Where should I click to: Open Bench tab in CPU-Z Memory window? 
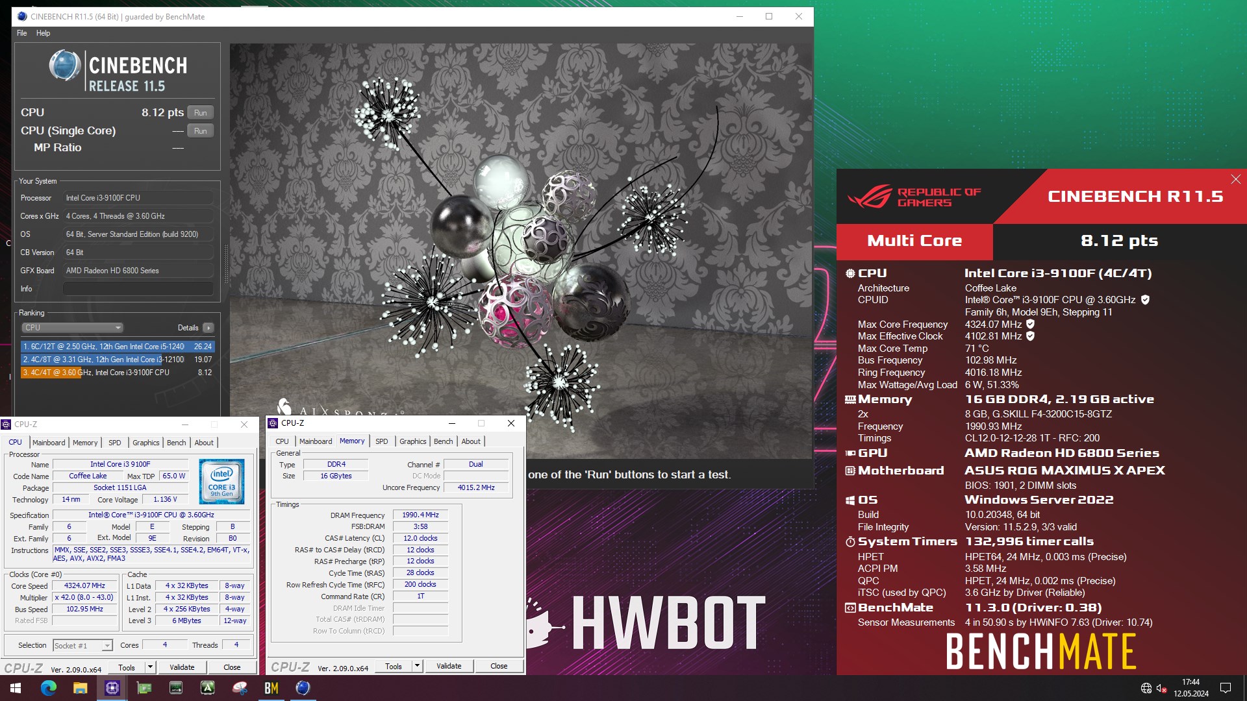click(444, 441)
